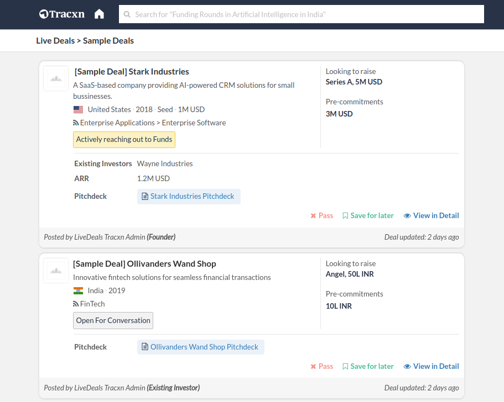504x402 pixels.
Task: Click the Actively reaching out to Funds badge
Action: (124, 140)
